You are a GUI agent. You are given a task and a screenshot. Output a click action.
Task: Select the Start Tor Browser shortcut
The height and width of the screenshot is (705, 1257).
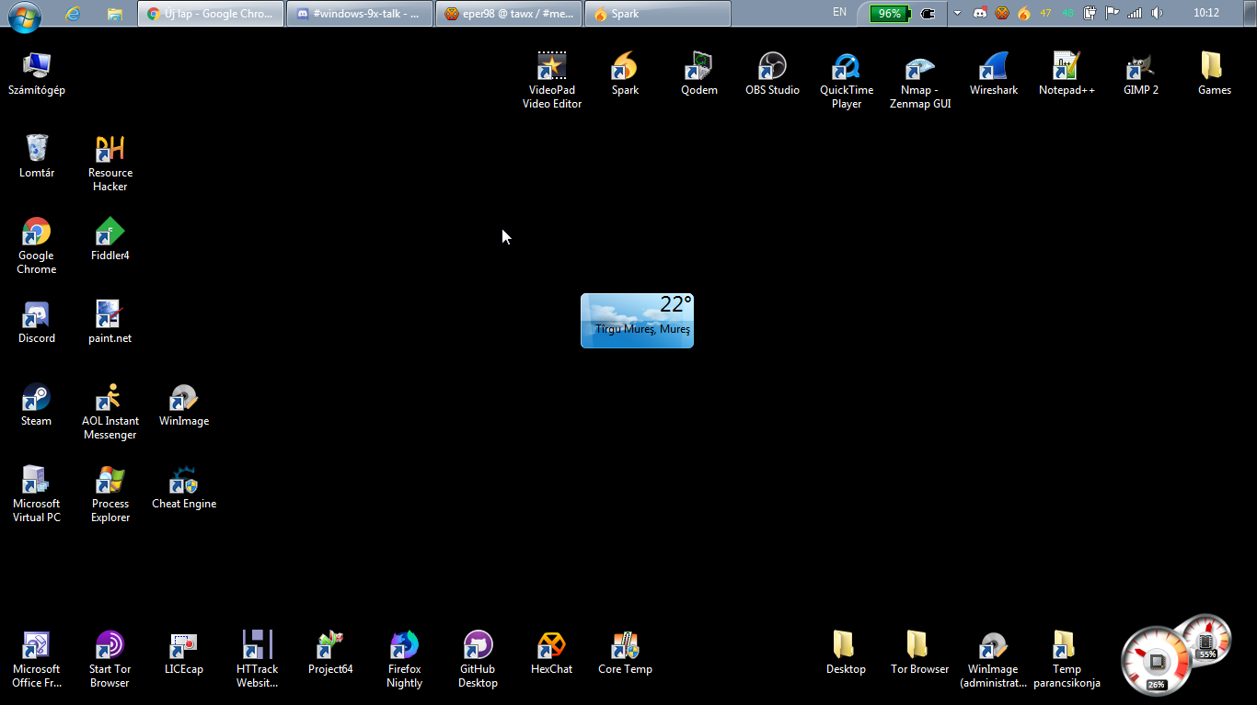(110, 659)
